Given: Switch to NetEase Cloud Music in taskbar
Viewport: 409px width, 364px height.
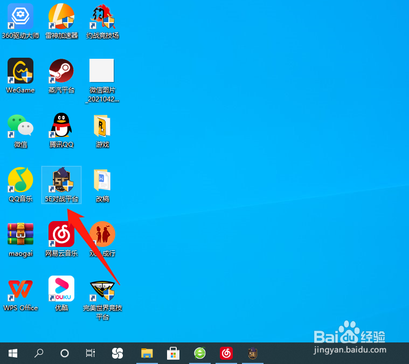Looking at the screenshot, I should pos(226,353).
